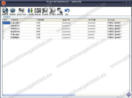The width and height of the screenshot is (132, 98).
Task: Open 权限分配 permission assignment icon
Action: pyautogui.click(x=38, y=11)
